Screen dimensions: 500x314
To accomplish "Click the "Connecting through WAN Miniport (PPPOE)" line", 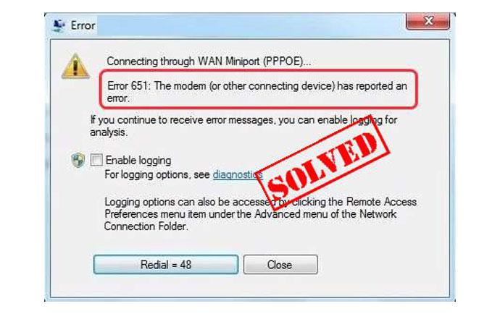I will coord(209,61).
